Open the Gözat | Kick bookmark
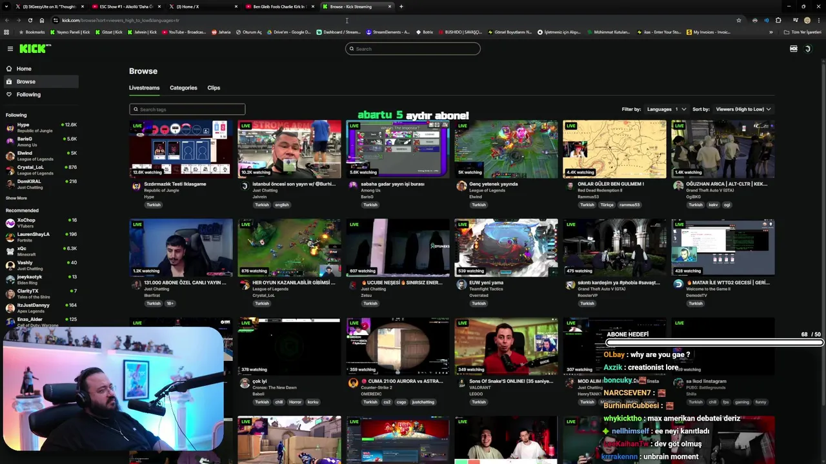Viewport: 826px width, 464px height. 108,32
